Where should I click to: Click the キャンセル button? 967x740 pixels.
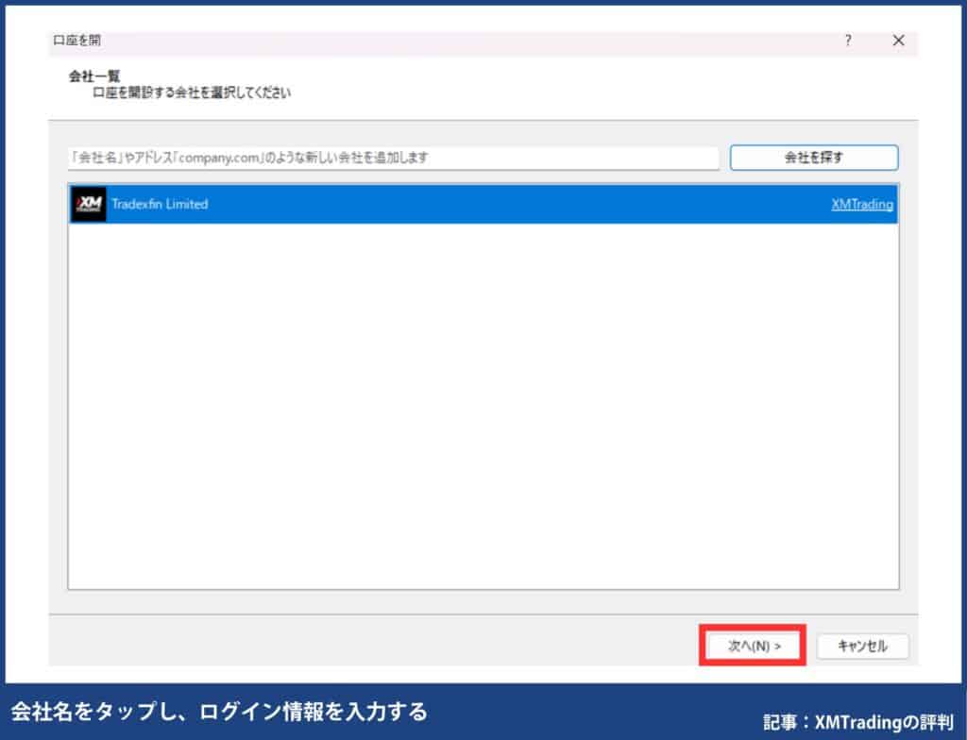(862, 646)
